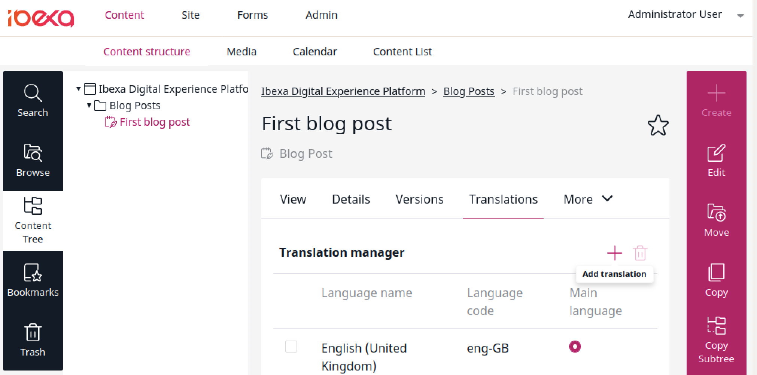
Task: Collapse the Blog Posts tree node
Action: 89,106
